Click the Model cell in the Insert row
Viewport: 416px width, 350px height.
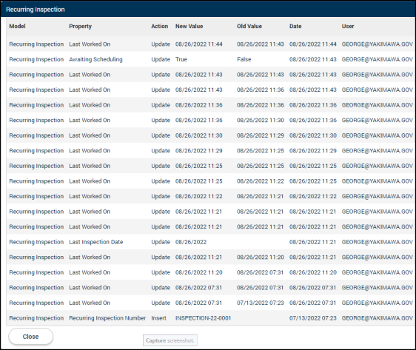[x=36, y=318]
